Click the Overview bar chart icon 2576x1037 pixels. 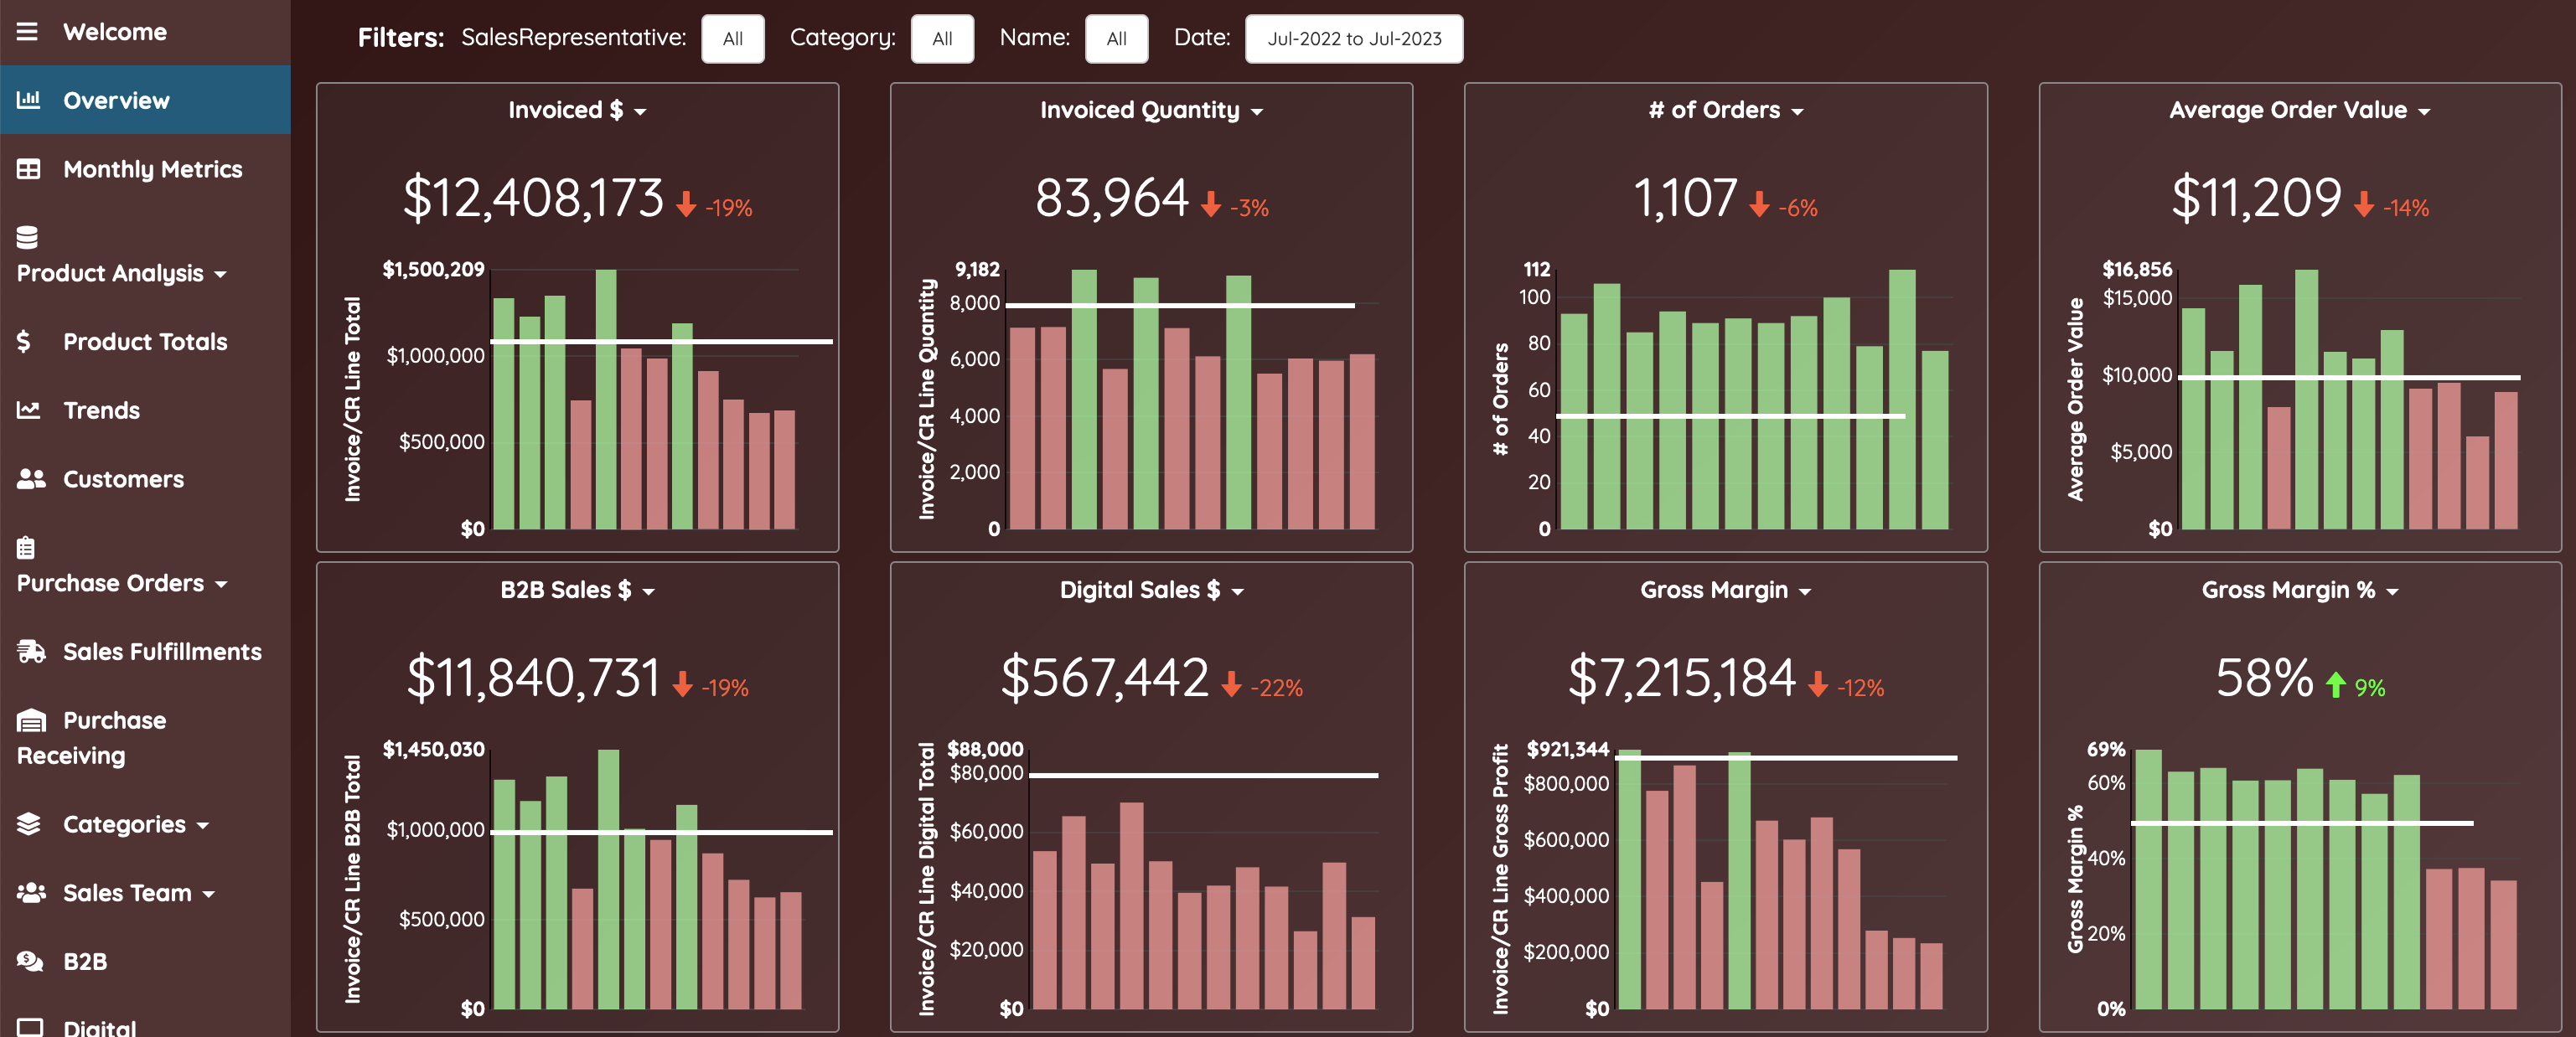29,100
